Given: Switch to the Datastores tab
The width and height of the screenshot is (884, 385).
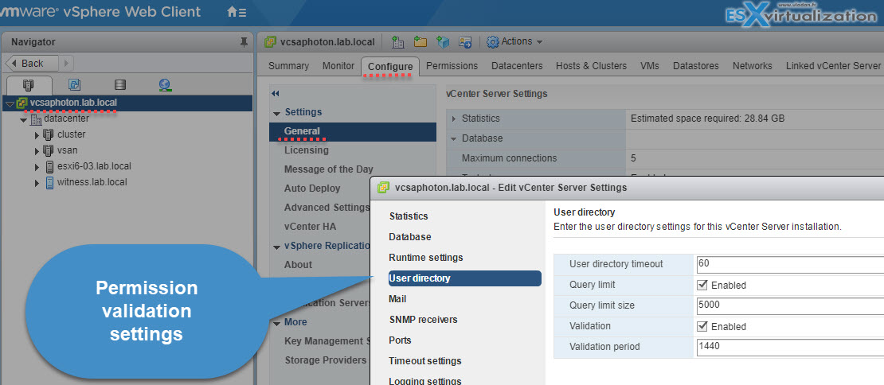Looking at the screenshot, I should click(x=696, y=66).
